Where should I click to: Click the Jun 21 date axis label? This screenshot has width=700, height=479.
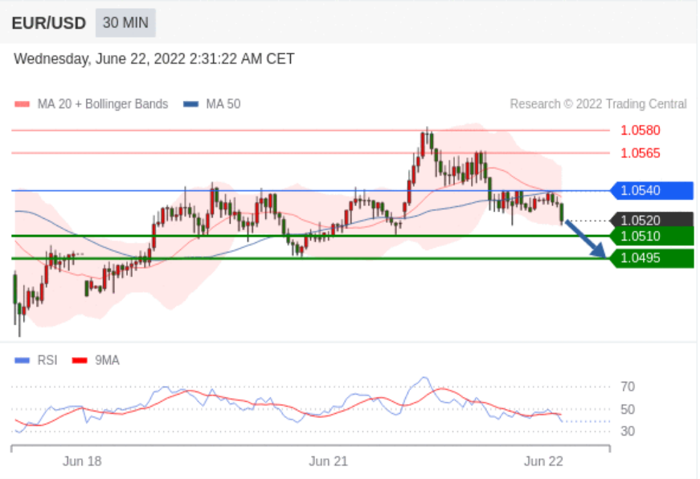pos(328,461)
